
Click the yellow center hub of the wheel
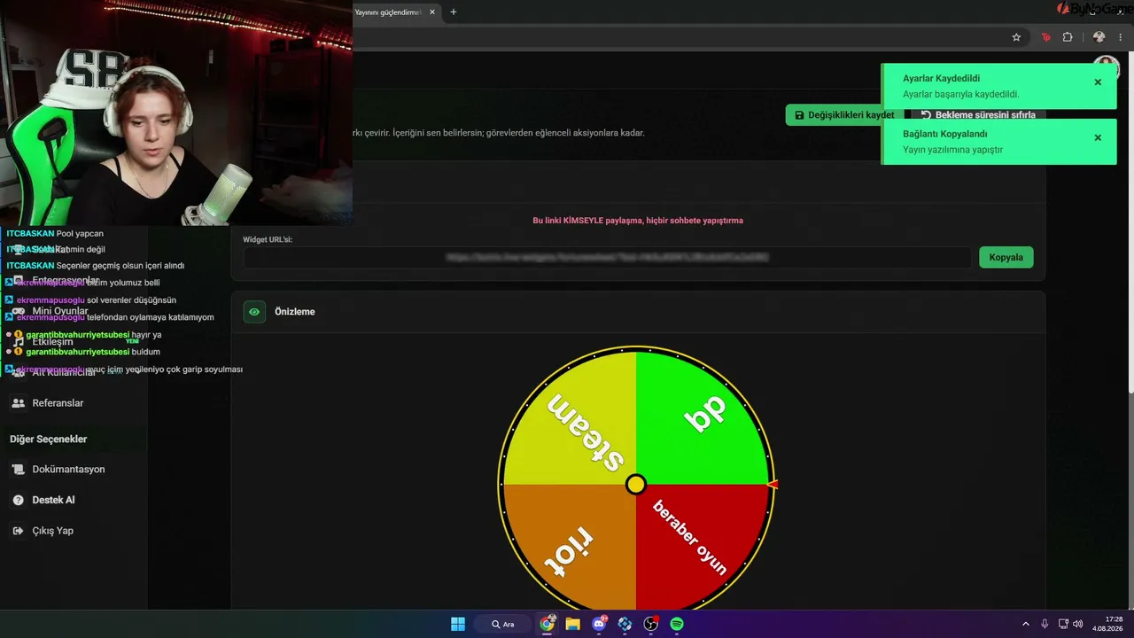point(636,485)
